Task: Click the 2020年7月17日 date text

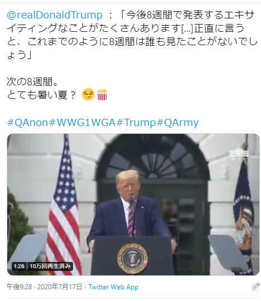Action: coord(60,287)
